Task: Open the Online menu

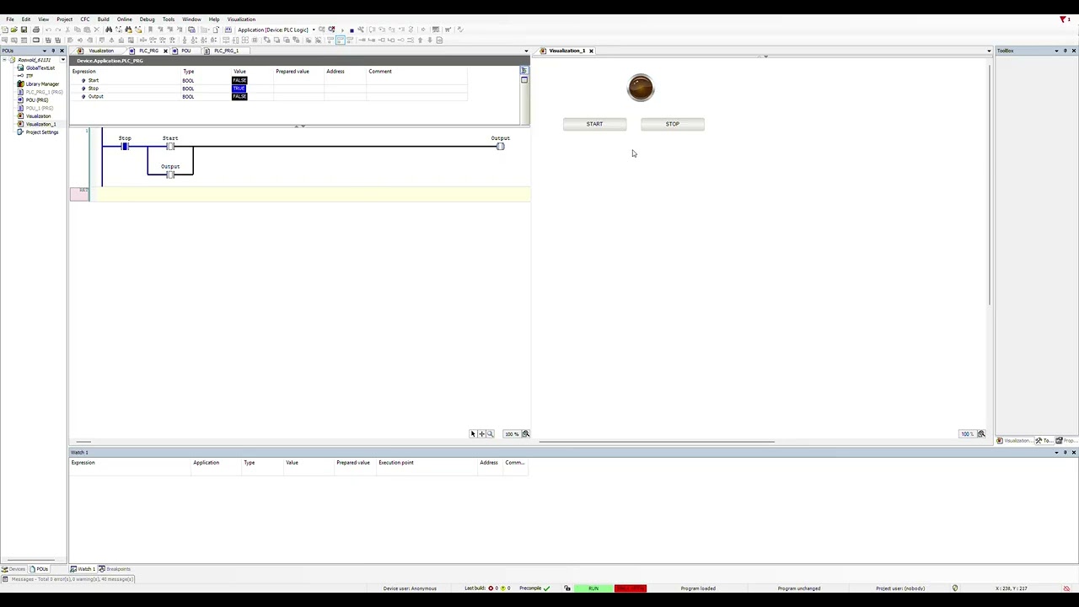Action: pyautogui.click(x=124, y=19)
